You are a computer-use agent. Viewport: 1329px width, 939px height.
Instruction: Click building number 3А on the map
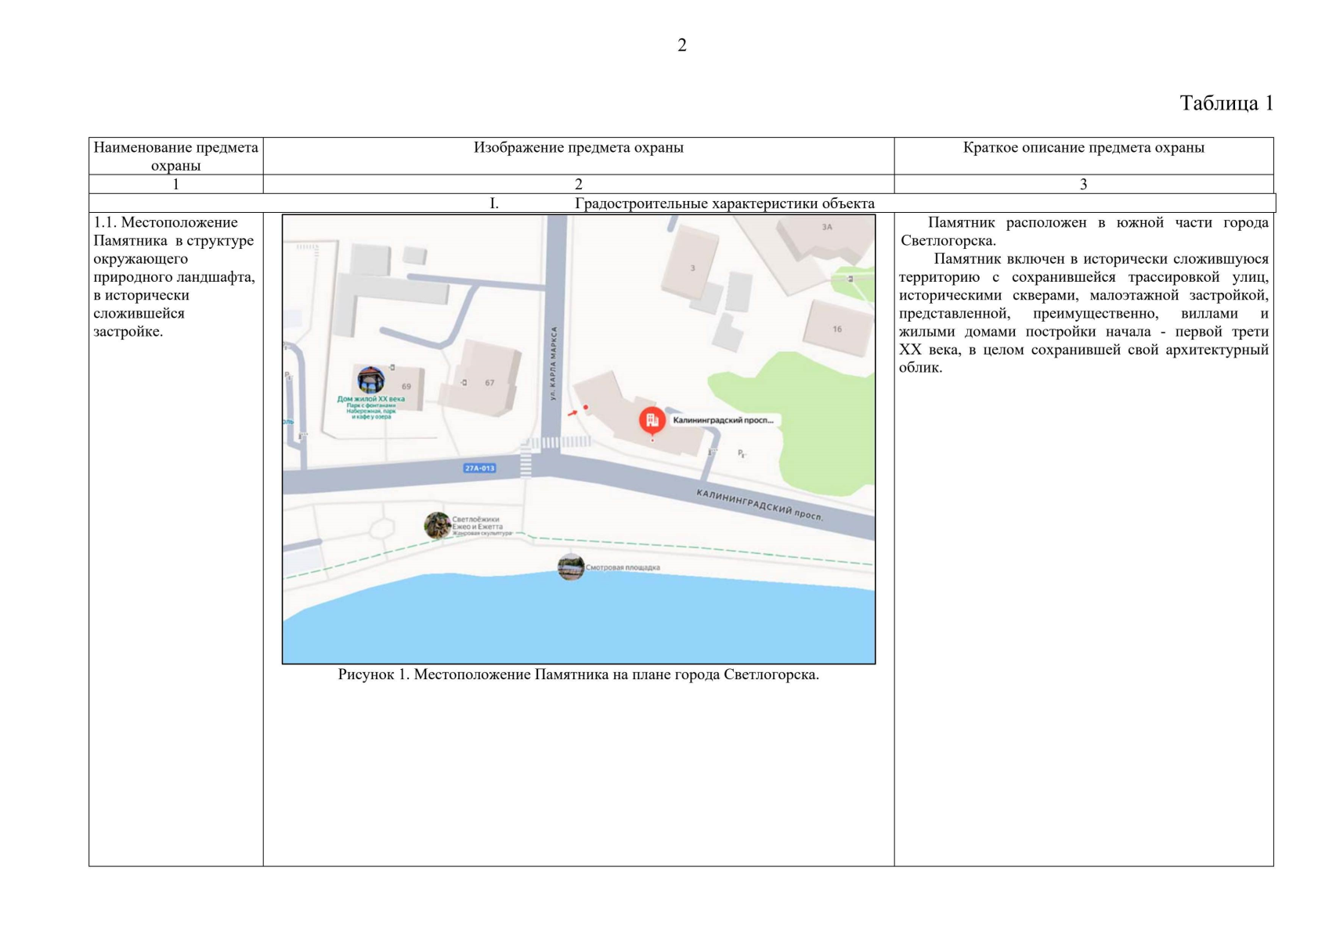click(827, 227)
